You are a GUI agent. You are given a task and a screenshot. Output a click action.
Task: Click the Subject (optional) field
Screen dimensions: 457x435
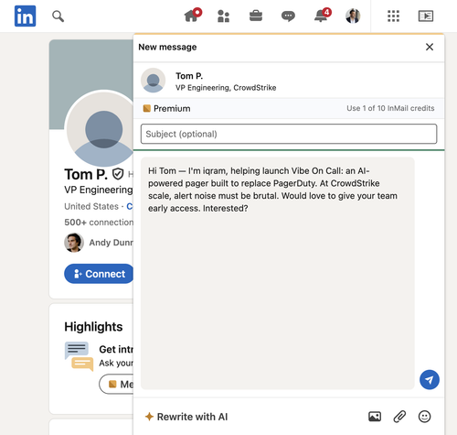[x=289, y=134]
